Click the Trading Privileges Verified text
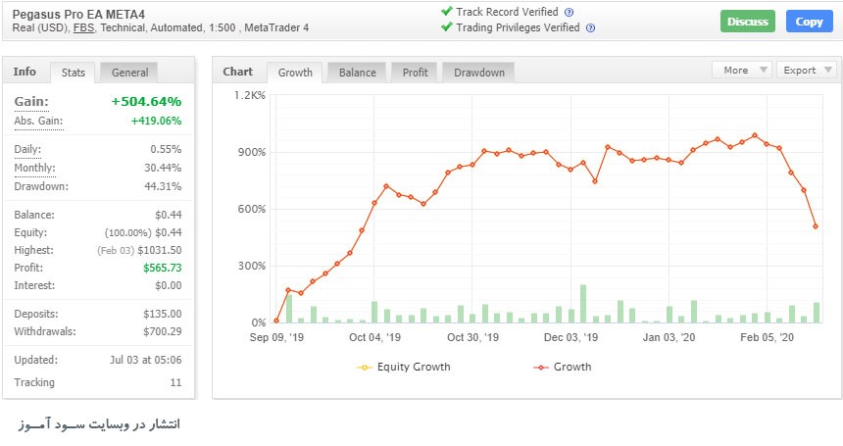 (518, 27)
